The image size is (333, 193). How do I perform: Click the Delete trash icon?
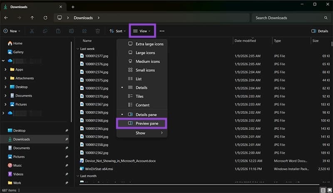tap(98, 31)
